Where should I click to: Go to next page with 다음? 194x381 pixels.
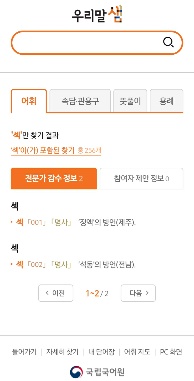pos(138,293)
